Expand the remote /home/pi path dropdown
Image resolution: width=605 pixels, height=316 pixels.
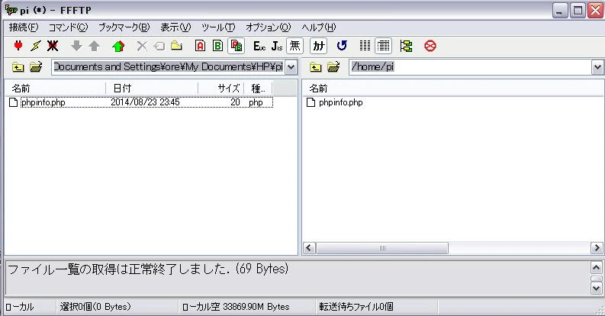(597, 67)
